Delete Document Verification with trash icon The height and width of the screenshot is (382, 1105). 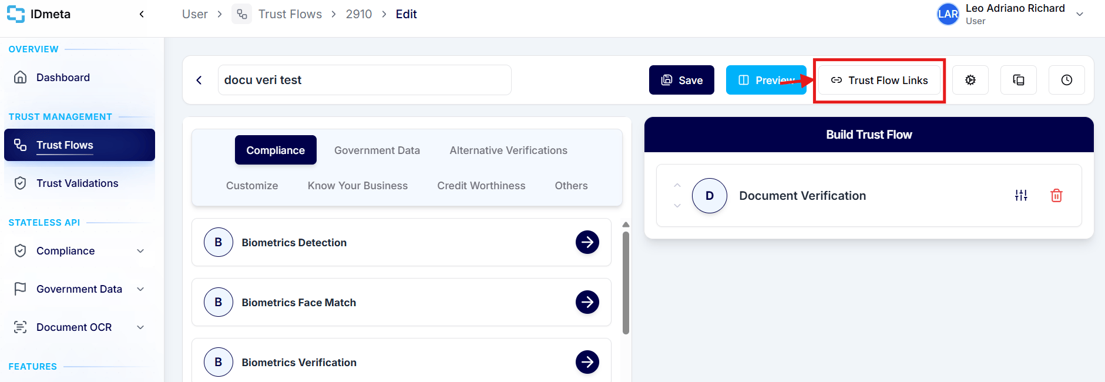point(1056,196)
